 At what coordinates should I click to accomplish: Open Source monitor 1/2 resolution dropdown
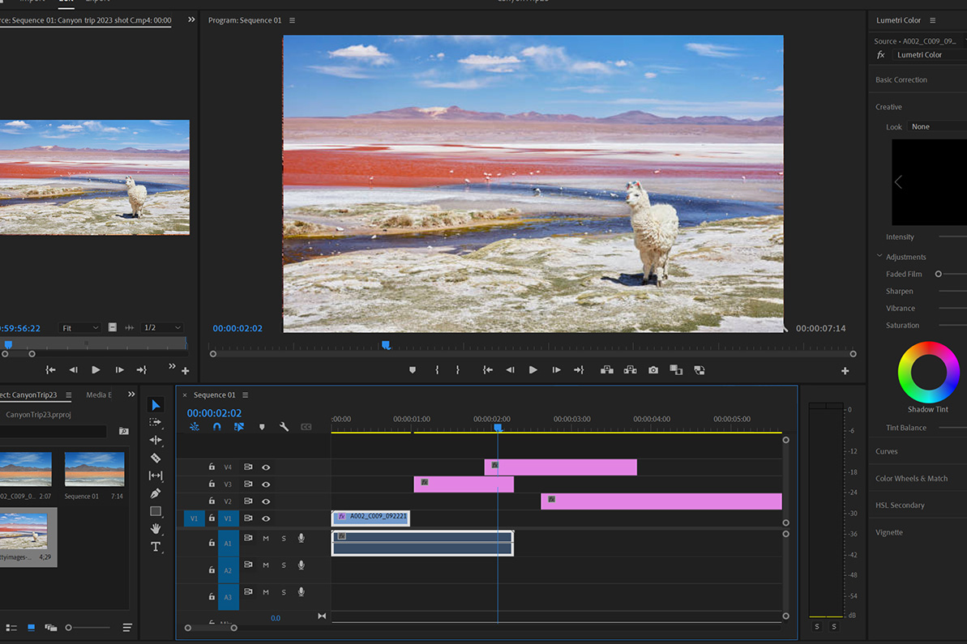161,328
